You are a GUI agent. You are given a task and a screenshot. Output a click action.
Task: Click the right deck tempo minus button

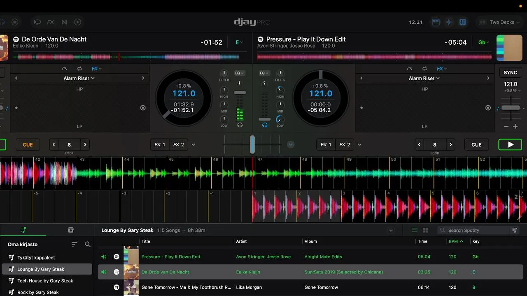[x=506, y=127]
